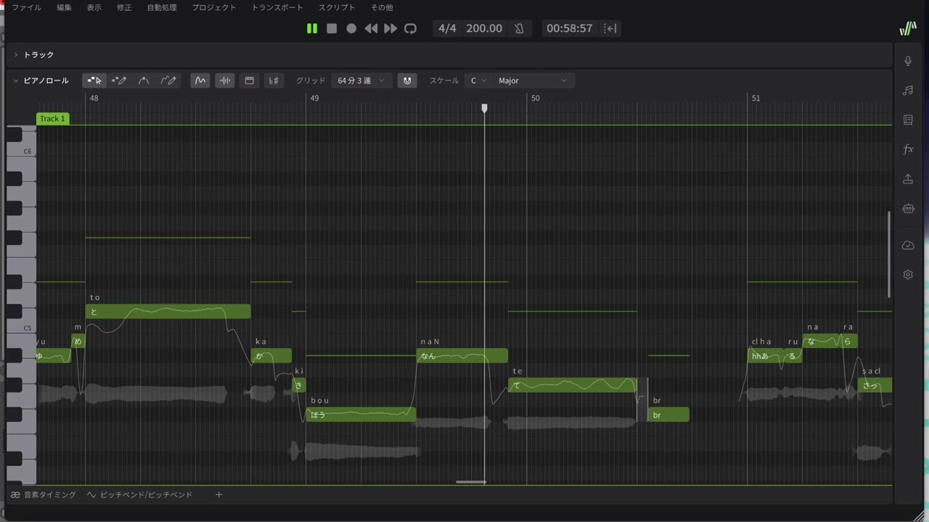This screenshot has height=522, width=929.
Task: Open the トランスポート menu
Action: tap(277, 7)
